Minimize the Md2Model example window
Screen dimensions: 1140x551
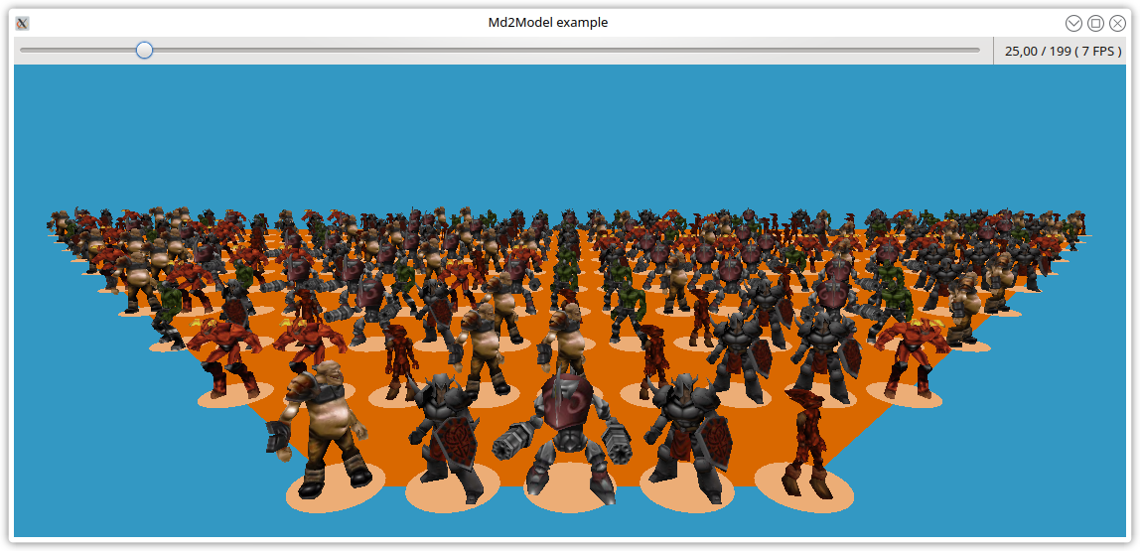coord(1073,23)
